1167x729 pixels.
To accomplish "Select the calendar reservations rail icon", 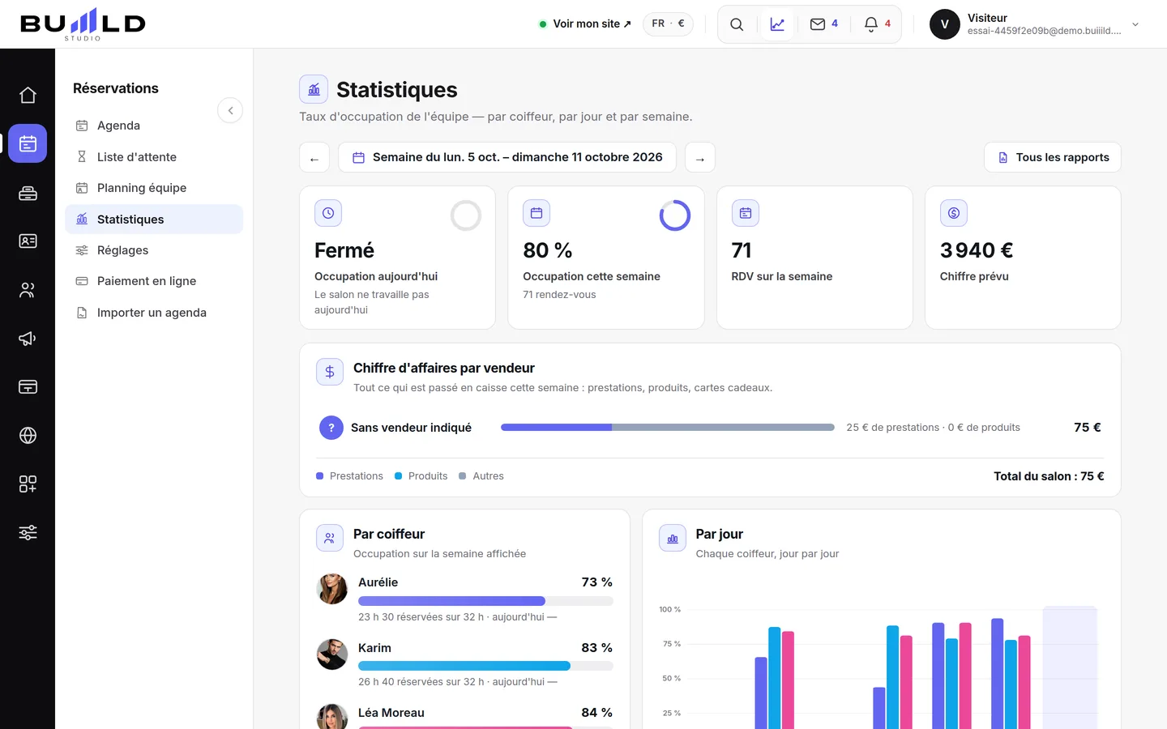I will [28, 144].
